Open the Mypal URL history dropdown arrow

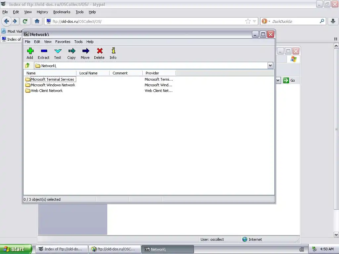click(x=255, y=21)
